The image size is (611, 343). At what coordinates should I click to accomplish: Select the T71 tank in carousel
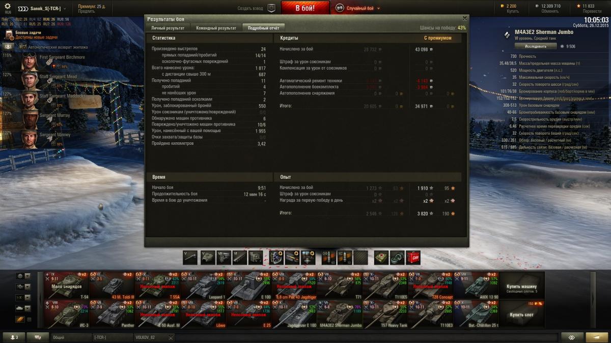[x=340, y=286]
